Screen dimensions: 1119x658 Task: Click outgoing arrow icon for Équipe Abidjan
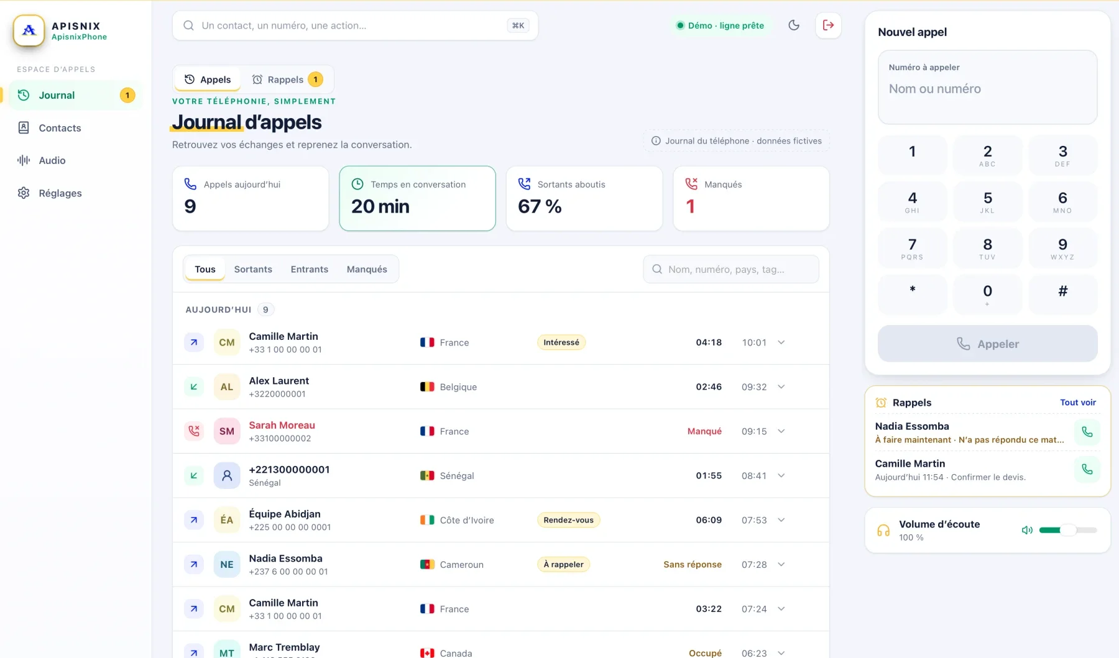[x=194, y=520]
